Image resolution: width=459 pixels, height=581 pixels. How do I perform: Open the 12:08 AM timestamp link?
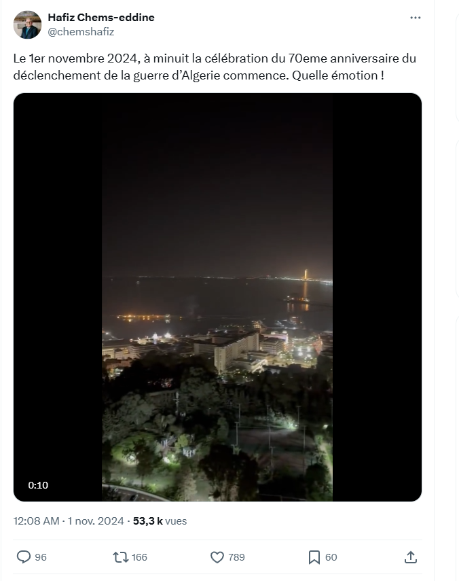click(x=36, y=521)
